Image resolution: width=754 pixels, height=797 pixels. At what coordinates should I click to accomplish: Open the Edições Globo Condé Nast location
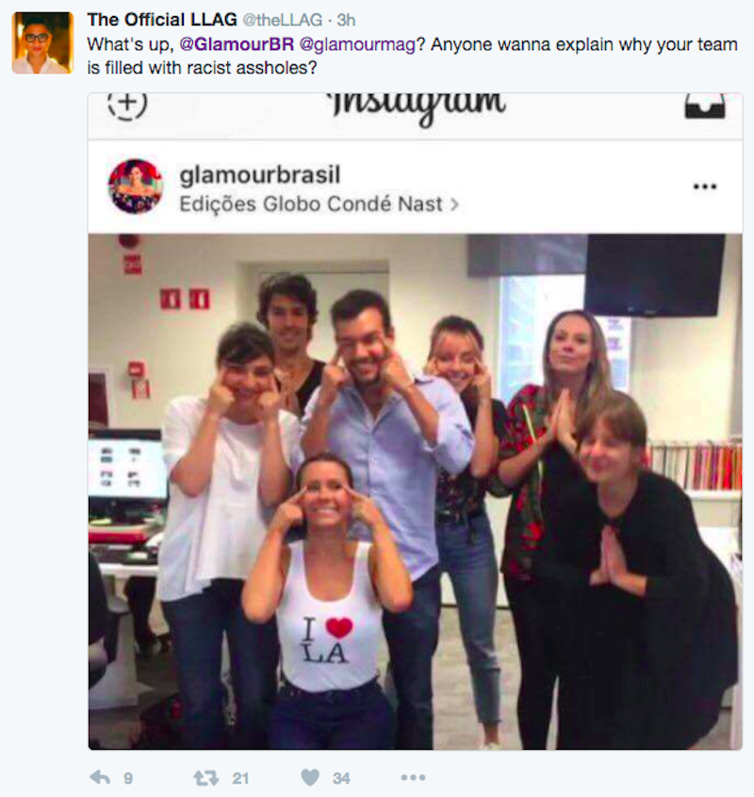[311, 205]
